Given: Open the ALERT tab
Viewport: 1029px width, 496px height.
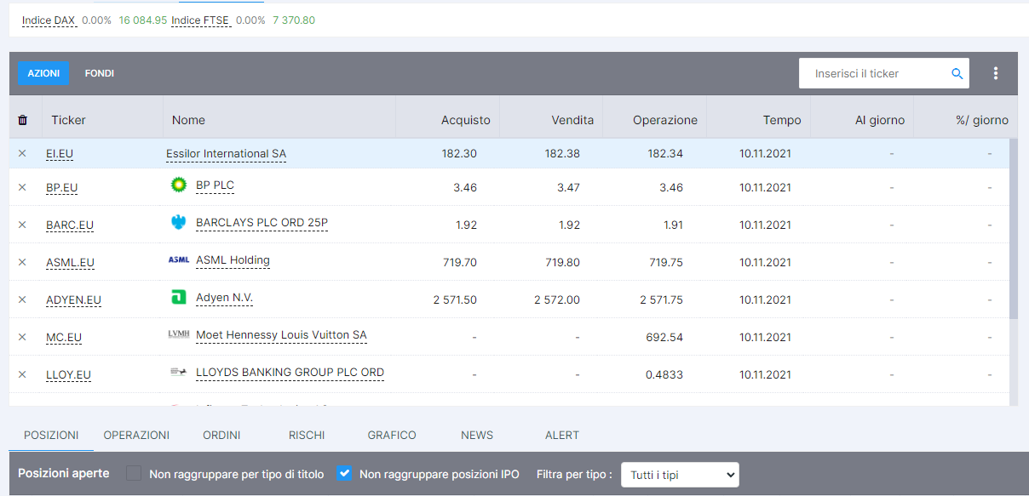Looking at the screenshot, I should 562,435.
